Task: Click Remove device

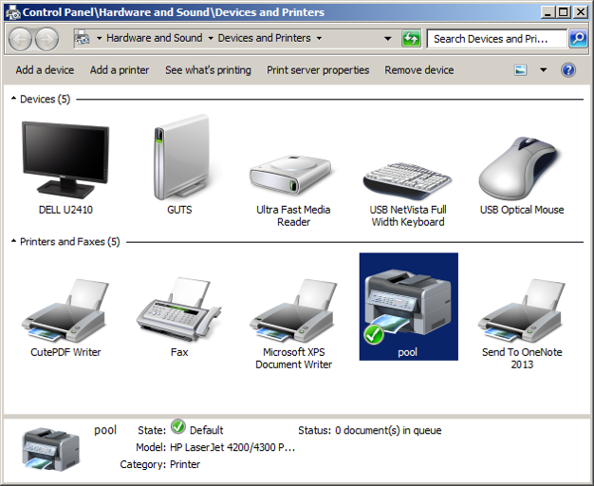Action: tap(419, 70)
